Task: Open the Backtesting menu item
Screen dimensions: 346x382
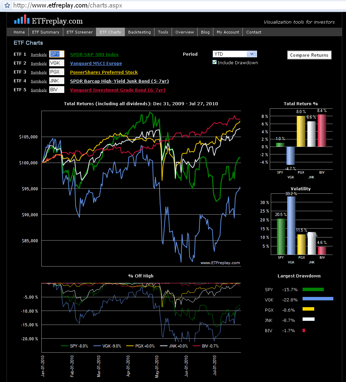Action: 139,32
